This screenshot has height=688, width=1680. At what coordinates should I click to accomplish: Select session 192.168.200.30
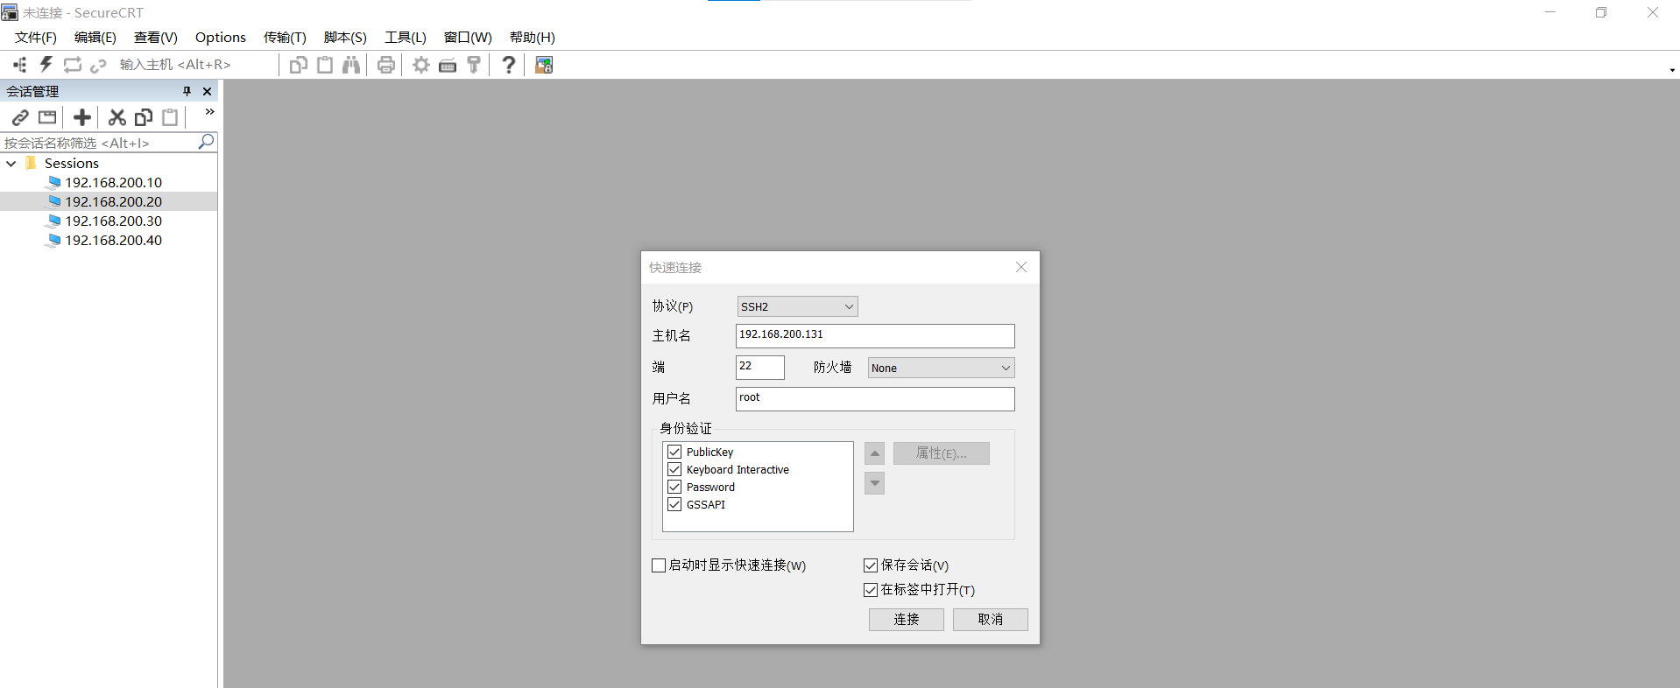[113, 221]
